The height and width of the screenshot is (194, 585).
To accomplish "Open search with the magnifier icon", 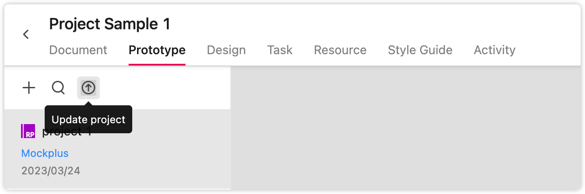I will (58, 88).
